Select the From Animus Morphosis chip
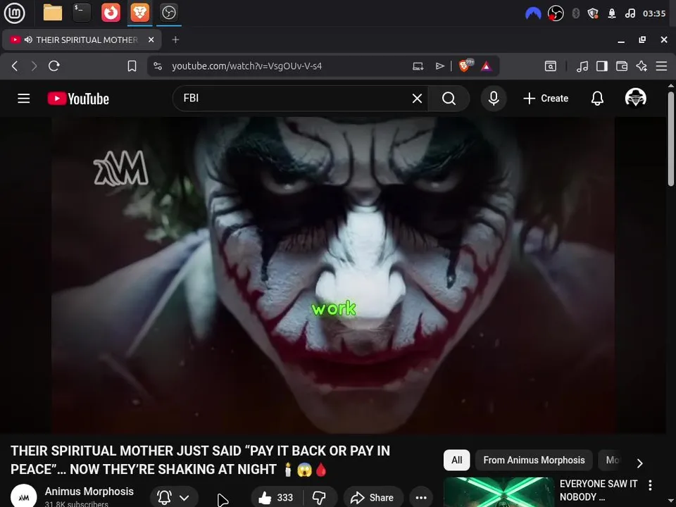The height and width of the screenshot is (507, 676). click(x=534, y=460)
